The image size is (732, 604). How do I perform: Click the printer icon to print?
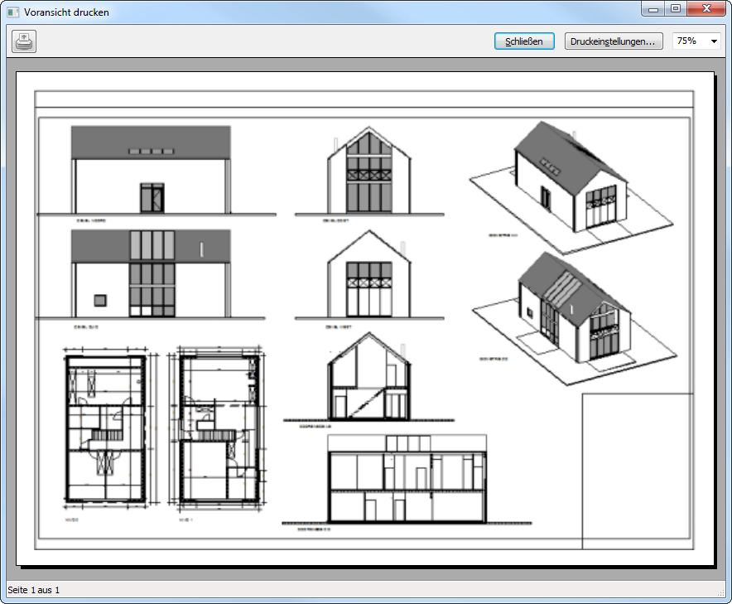24,41
